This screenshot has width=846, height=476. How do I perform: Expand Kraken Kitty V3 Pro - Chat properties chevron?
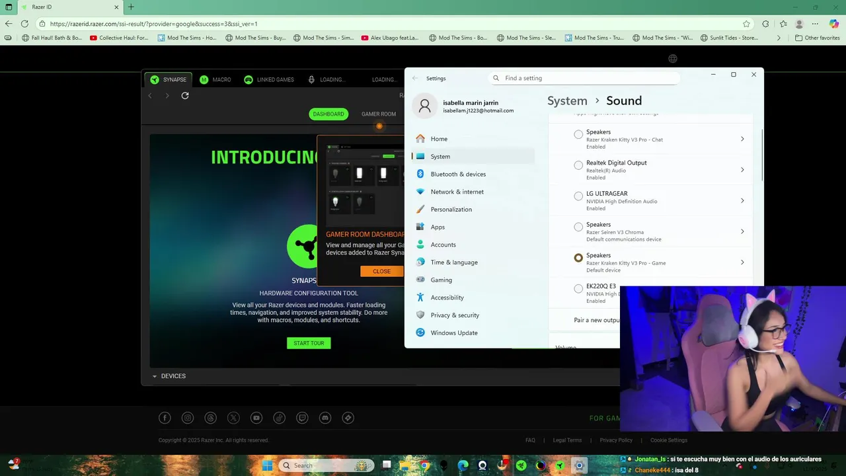tap(742, 139)
